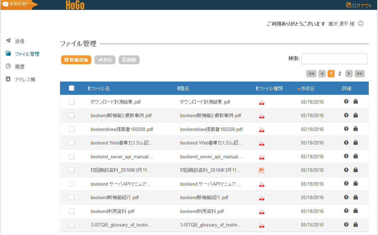Go to page 2 of the file list
This screenshot has height=235, width=378.
pyautogui.click(x=340, y=73)
